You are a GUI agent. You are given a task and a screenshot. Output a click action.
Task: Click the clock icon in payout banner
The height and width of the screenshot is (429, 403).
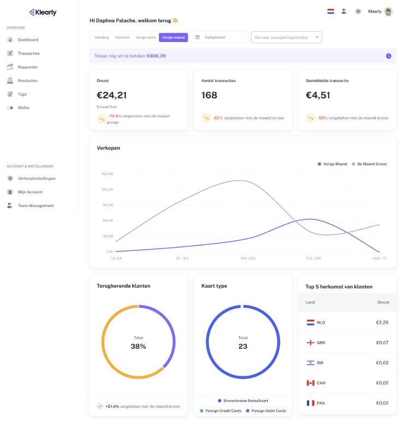tap(388, 56)
